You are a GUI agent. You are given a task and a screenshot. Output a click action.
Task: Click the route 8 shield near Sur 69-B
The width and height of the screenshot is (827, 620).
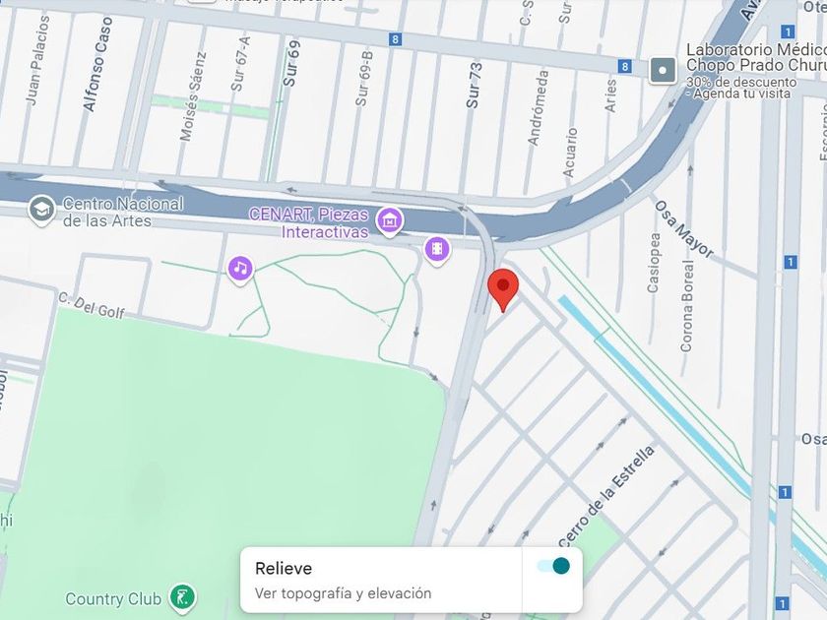click(395, 39)
